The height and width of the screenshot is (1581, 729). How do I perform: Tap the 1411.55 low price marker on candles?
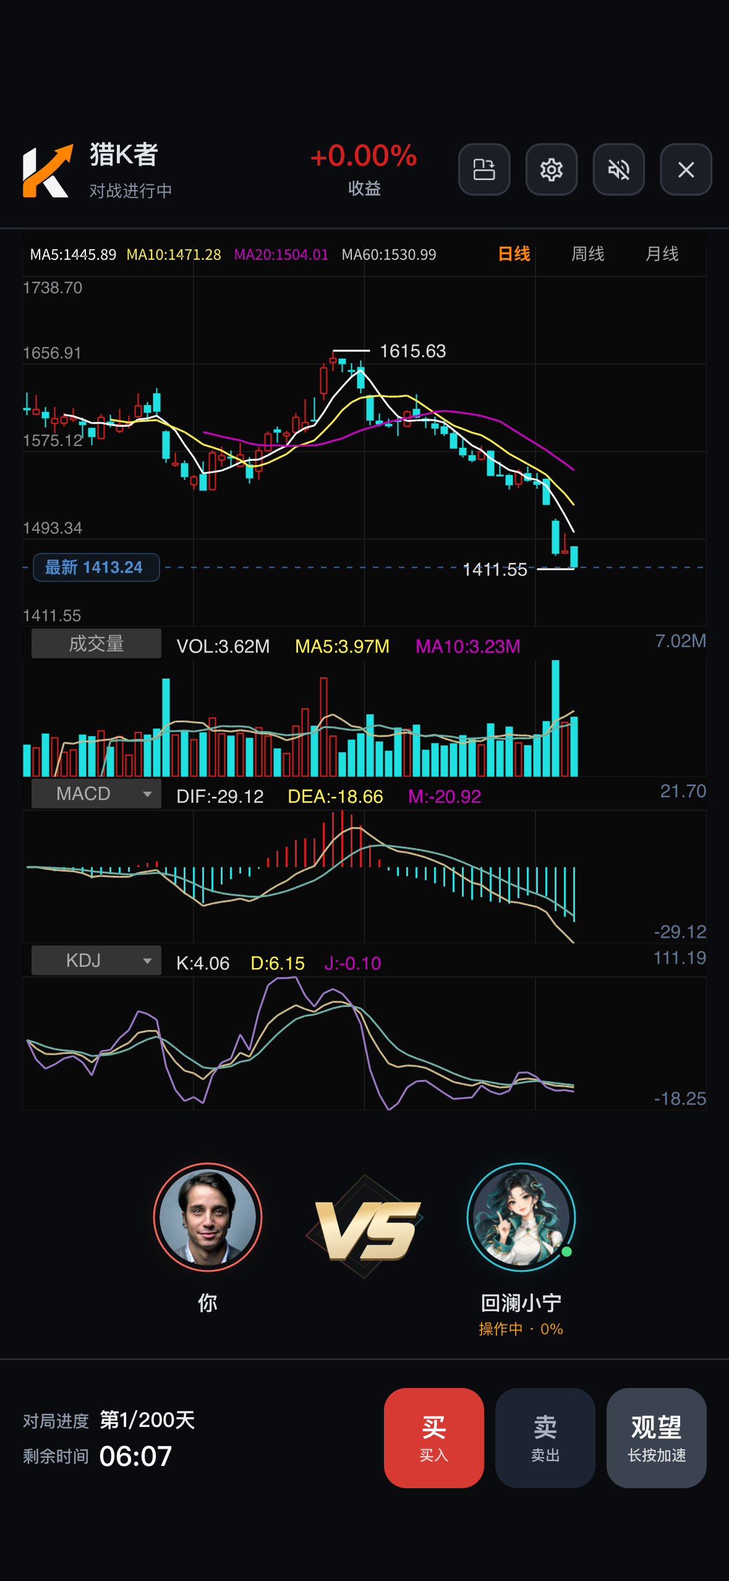pos(495,570)
